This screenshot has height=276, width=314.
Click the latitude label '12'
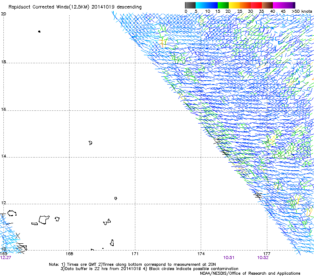(3, 203)
